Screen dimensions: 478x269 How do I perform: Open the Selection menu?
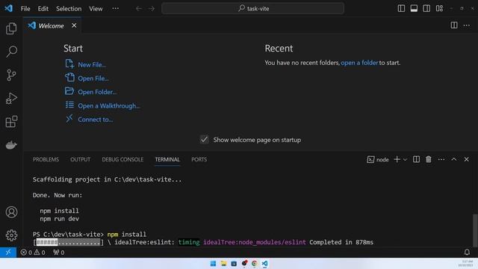pyautogui.click(x=69, y=8)
